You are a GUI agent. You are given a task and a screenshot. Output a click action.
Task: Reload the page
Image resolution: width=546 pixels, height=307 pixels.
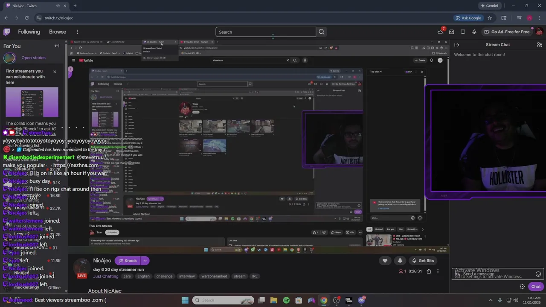tap(26, 18)
